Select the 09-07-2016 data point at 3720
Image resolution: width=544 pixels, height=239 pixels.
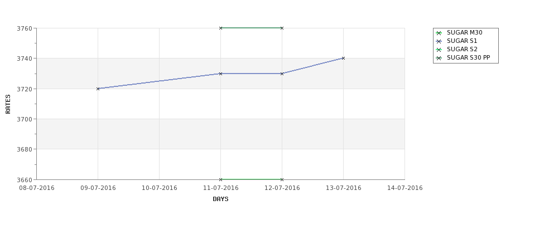[x=98, y=89]
